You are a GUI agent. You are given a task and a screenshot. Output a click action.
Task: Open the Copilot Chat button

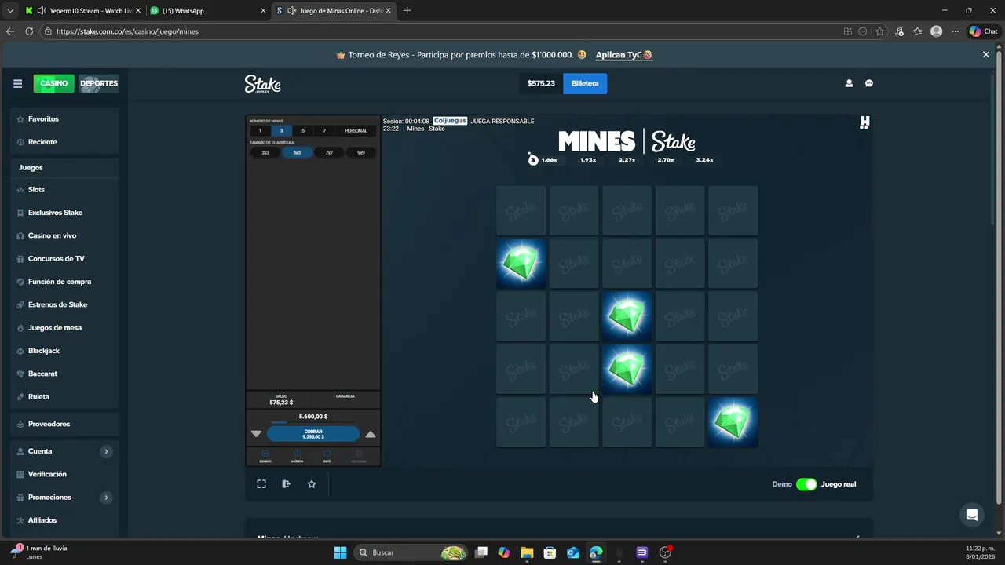click(983, 31)
